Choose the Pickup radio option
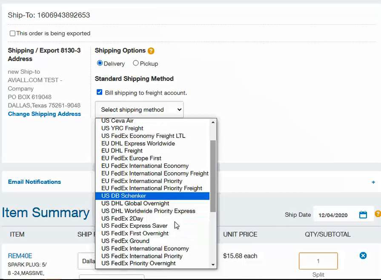This screenshot has height=280, width=381. (x=136, y=63)
